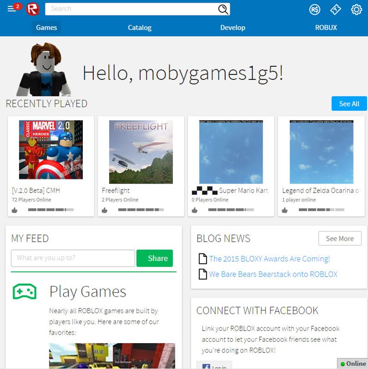
Task: Open the Develop tab
Action: click(x=233, y=28)
